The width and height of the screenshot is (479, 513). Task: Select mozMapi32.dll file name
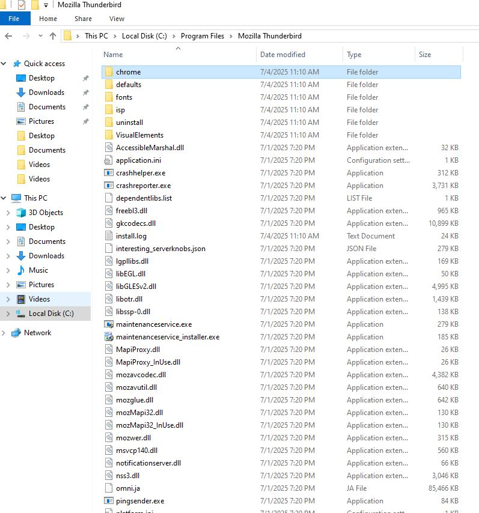click(139, 413)
